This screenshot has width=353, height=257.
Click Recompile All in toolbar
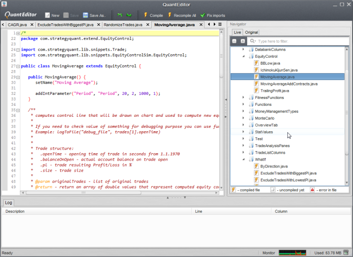[182, 15]
